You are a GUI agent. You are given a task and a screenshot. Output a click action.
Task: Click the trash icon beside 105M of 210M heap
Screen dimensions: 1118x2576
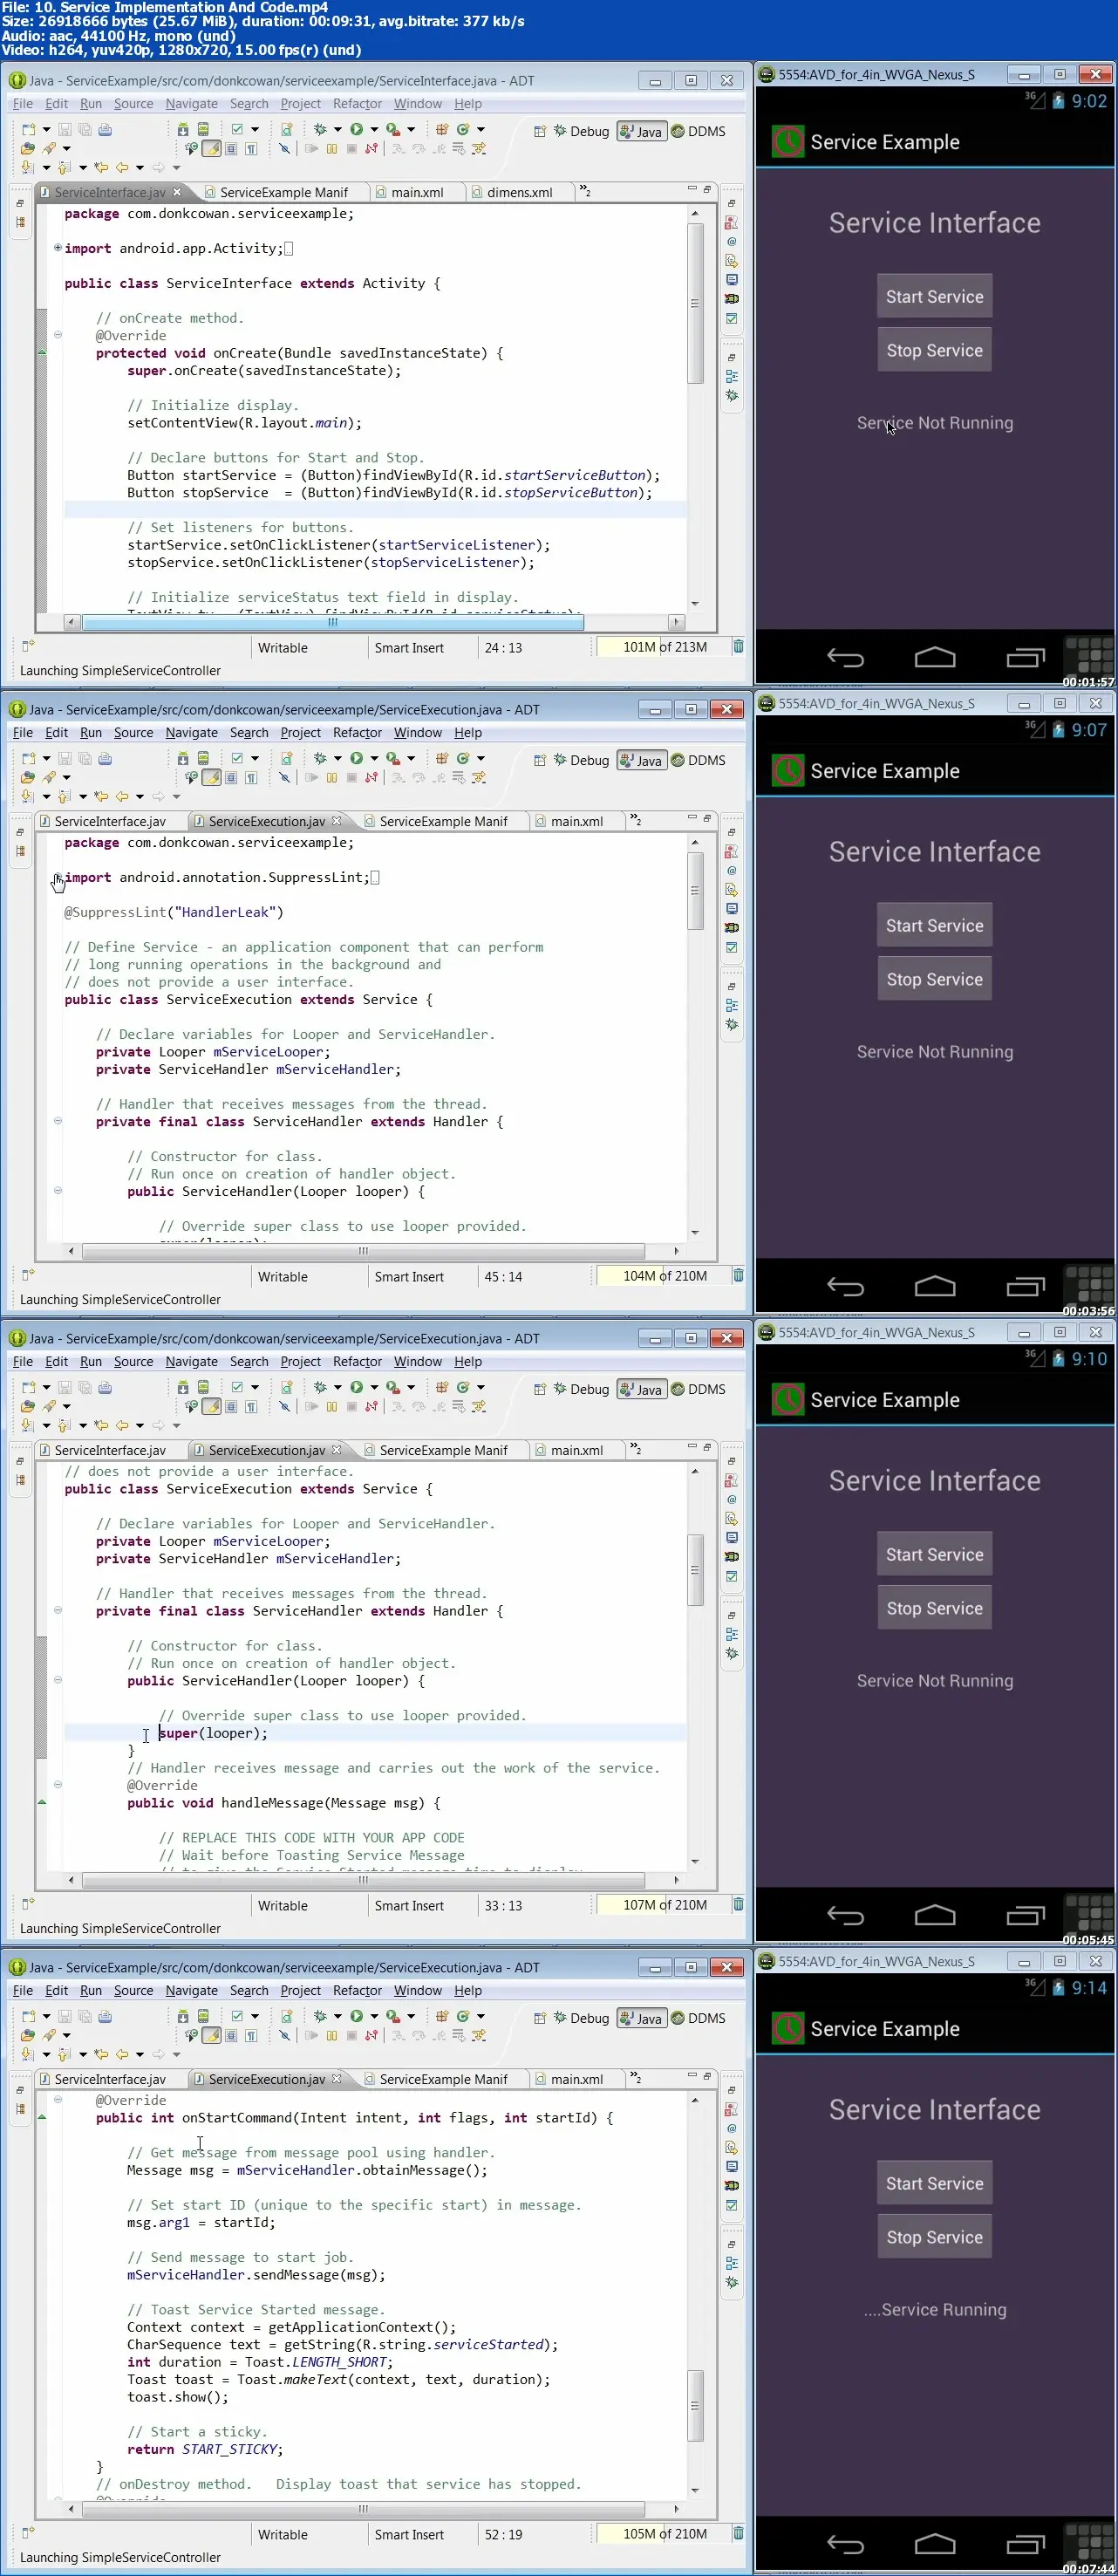[738, 2533]
